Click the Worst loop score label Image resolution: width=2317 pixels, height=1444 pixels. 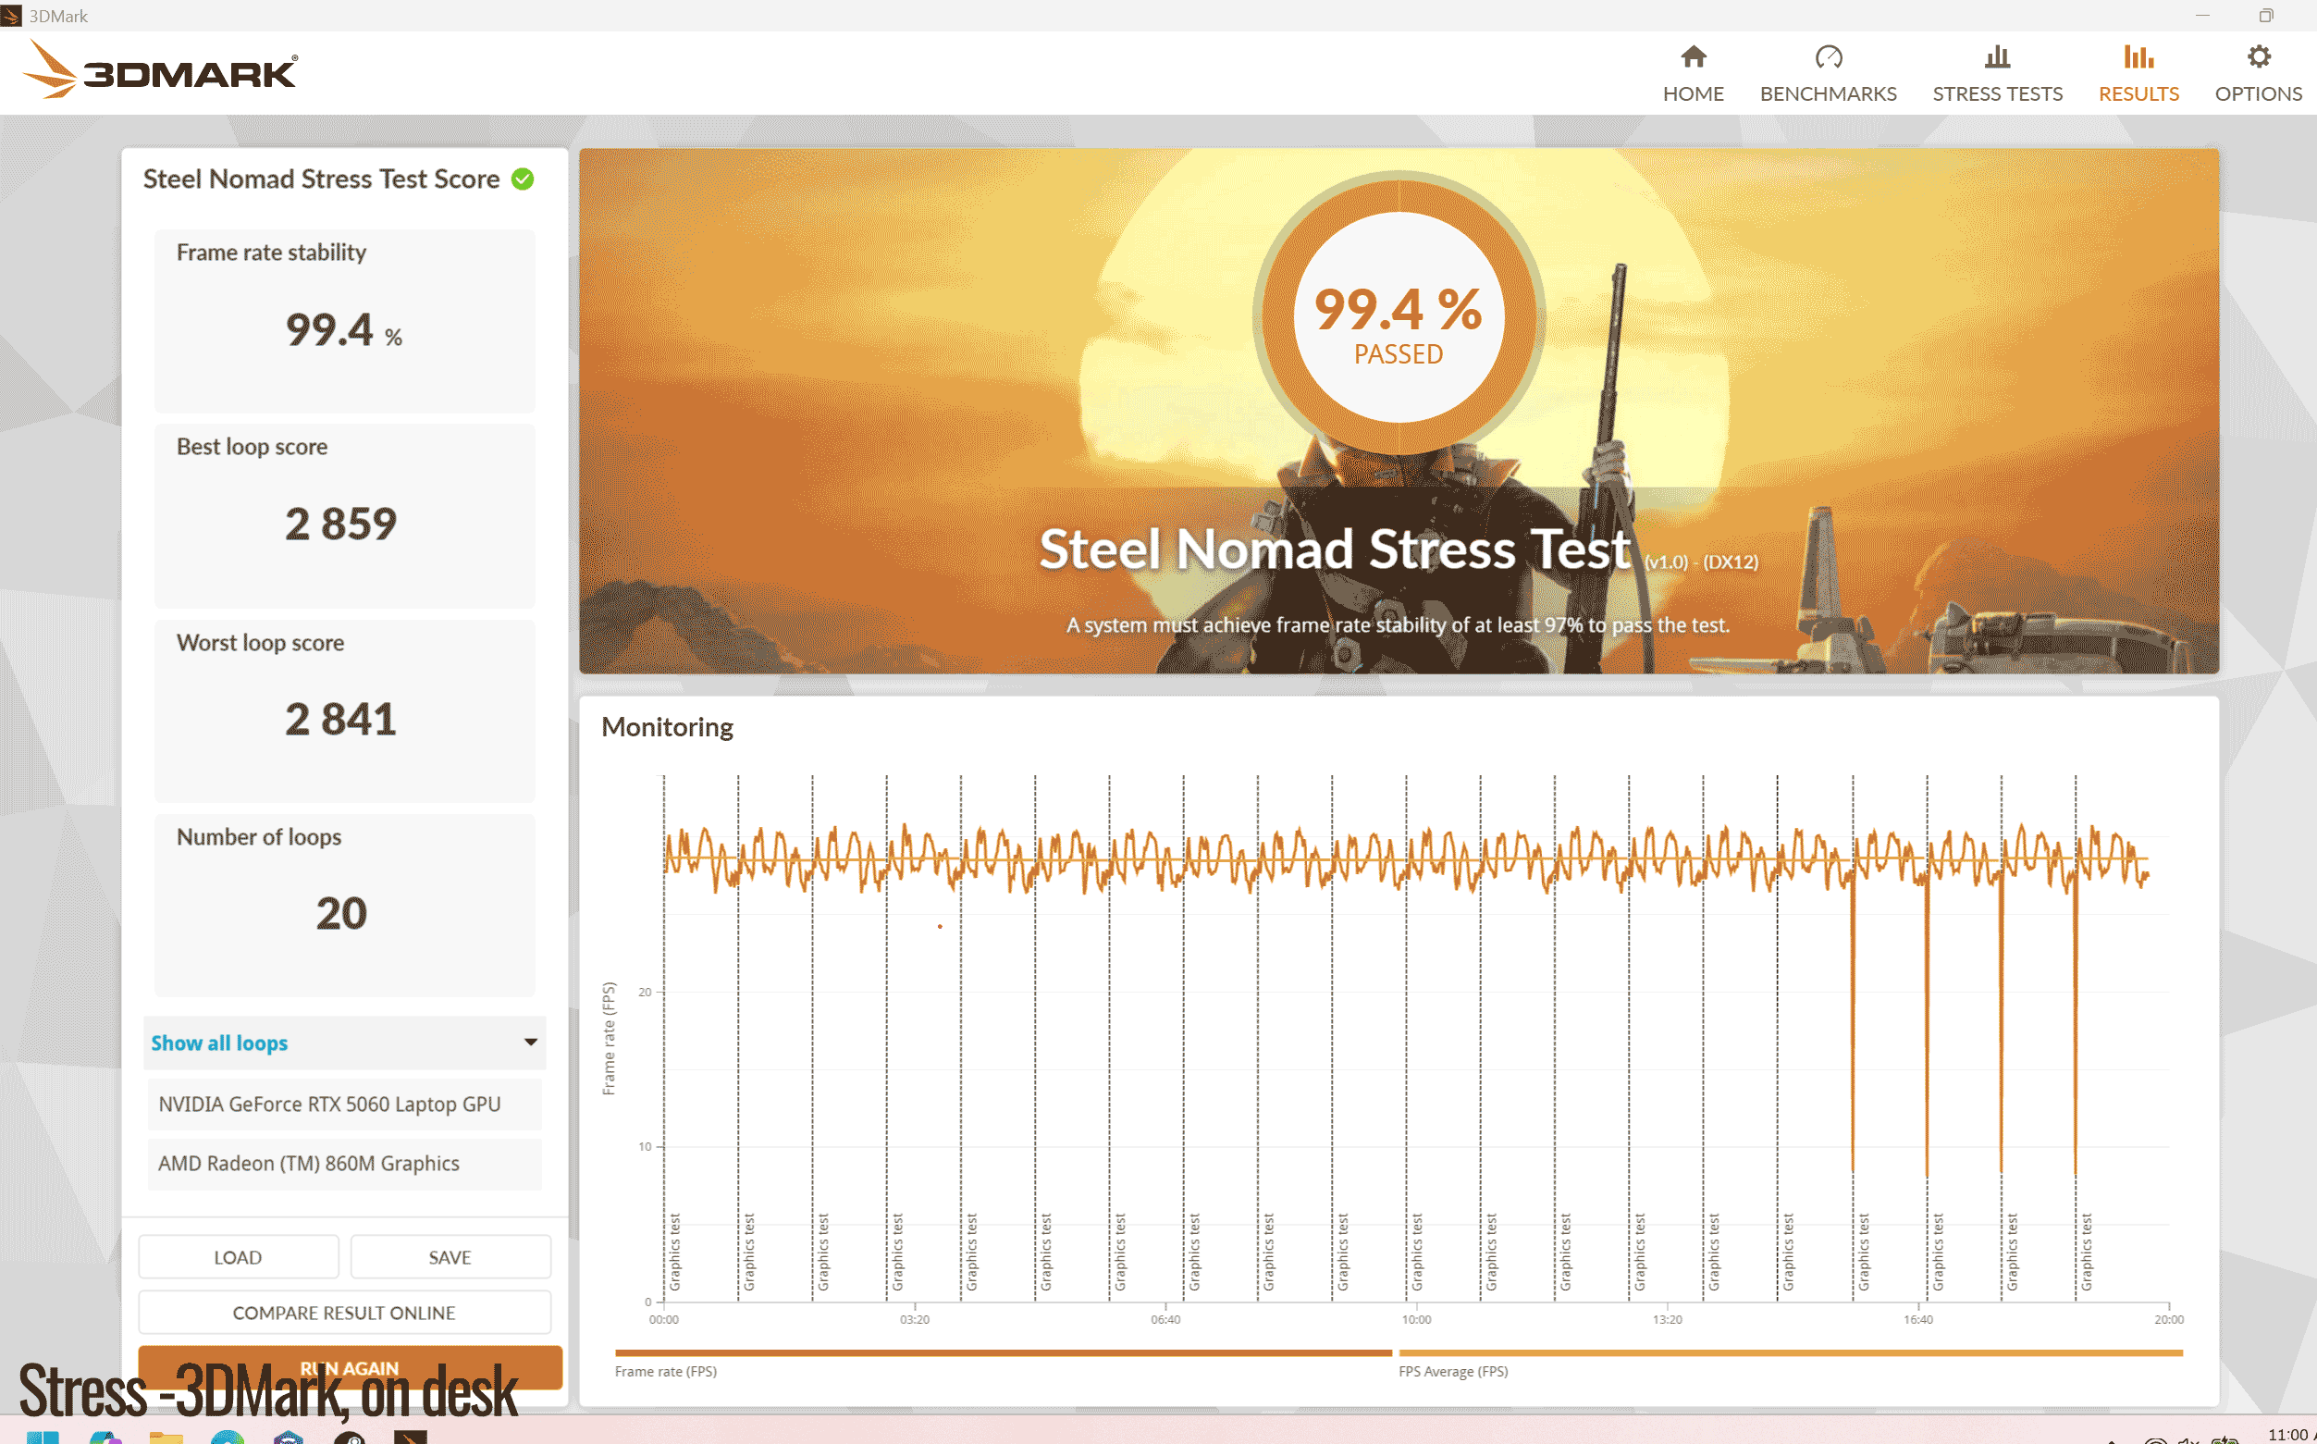pyautogui.click(x=261, y=643)
